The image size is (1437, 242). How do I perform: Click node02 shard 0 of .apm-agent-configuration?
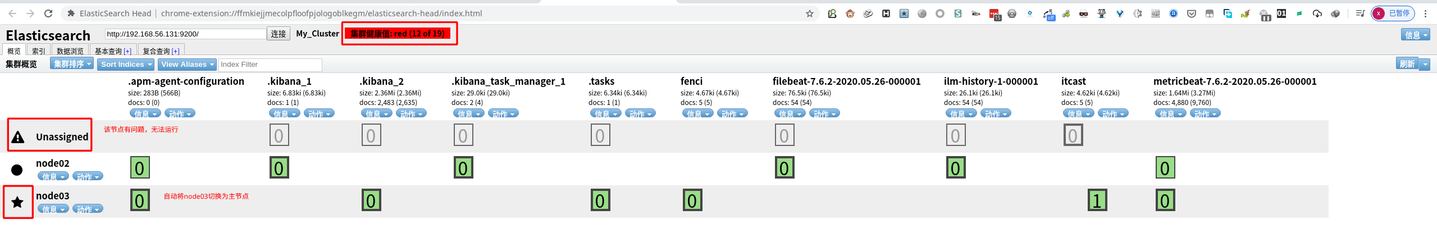(140, 168)
